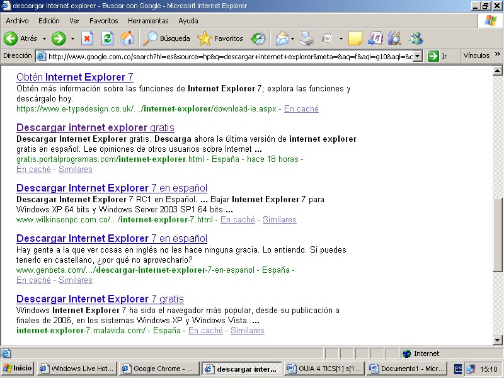Open the Ayuda menu

click(x=188, y=21)
